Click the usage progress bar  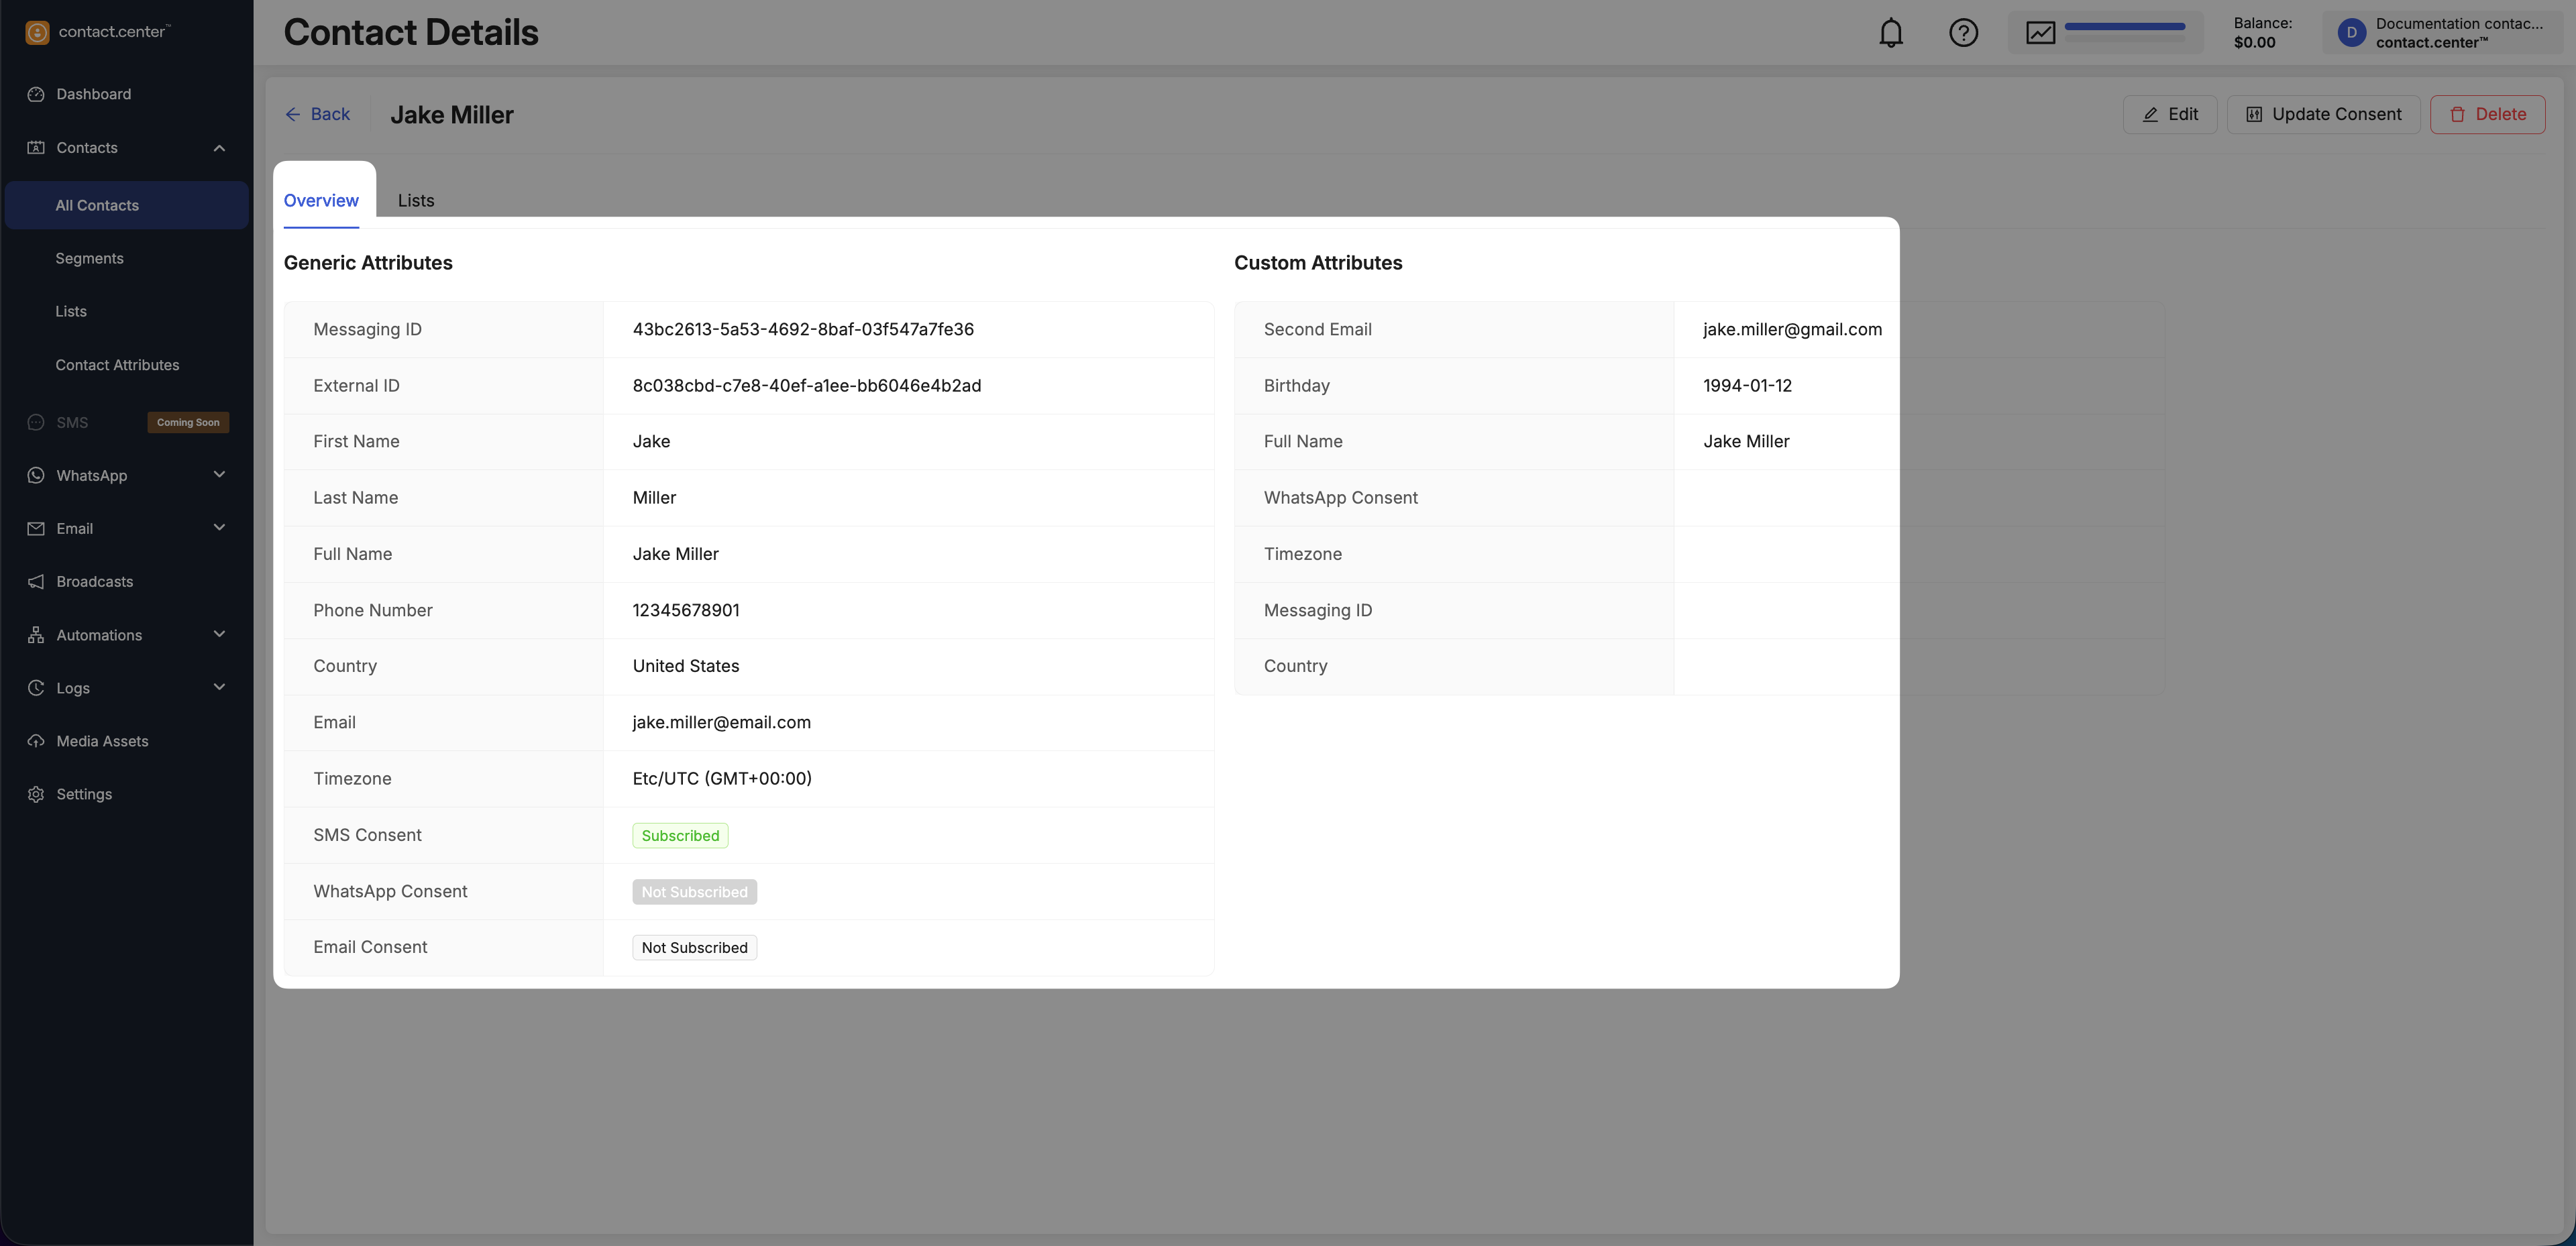(x=2124, y=27)
